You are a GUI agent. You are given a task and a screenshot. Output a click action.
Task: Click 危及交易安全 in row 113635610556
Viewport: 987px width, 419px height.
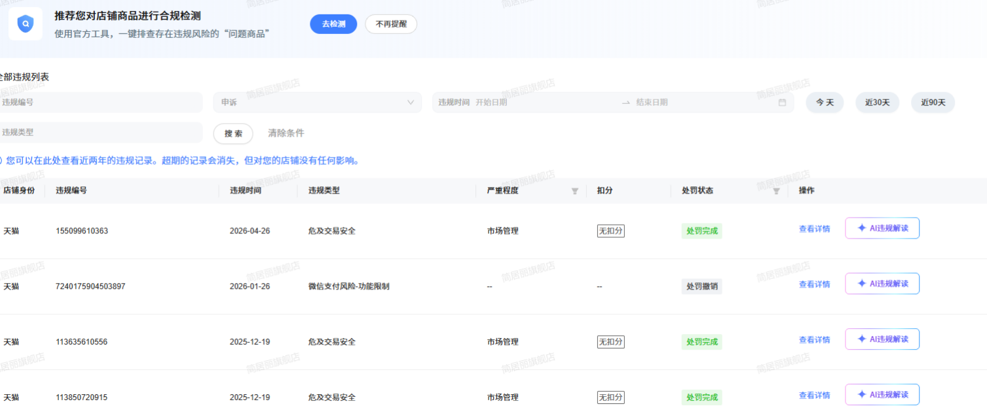click(x=332, y=343)
